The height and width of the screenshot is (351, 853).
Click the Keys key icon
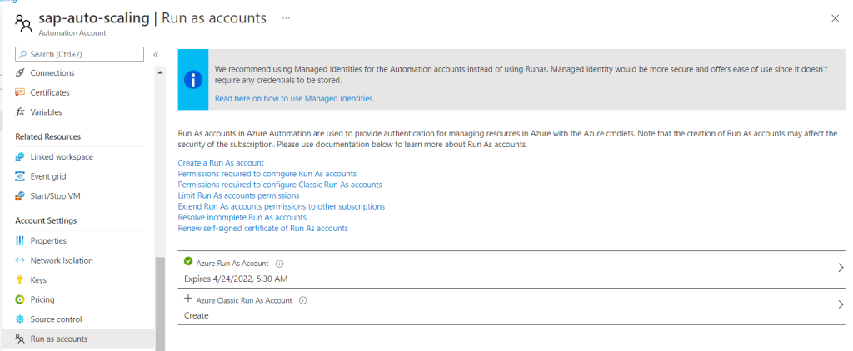click(20, 279)
